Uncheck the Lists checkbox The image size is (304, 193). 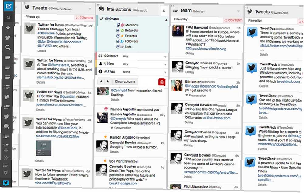[118, 47]
